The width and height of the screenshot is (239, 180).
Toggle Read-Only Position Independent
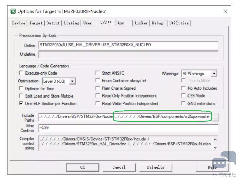(98, 95)
